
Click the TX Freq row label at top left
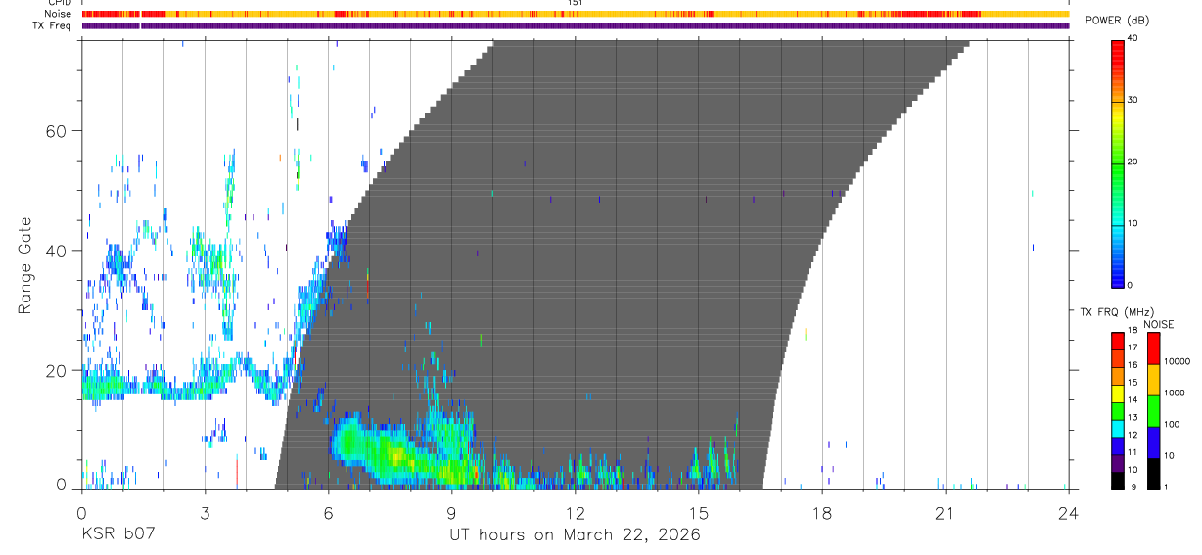point(53,25)
